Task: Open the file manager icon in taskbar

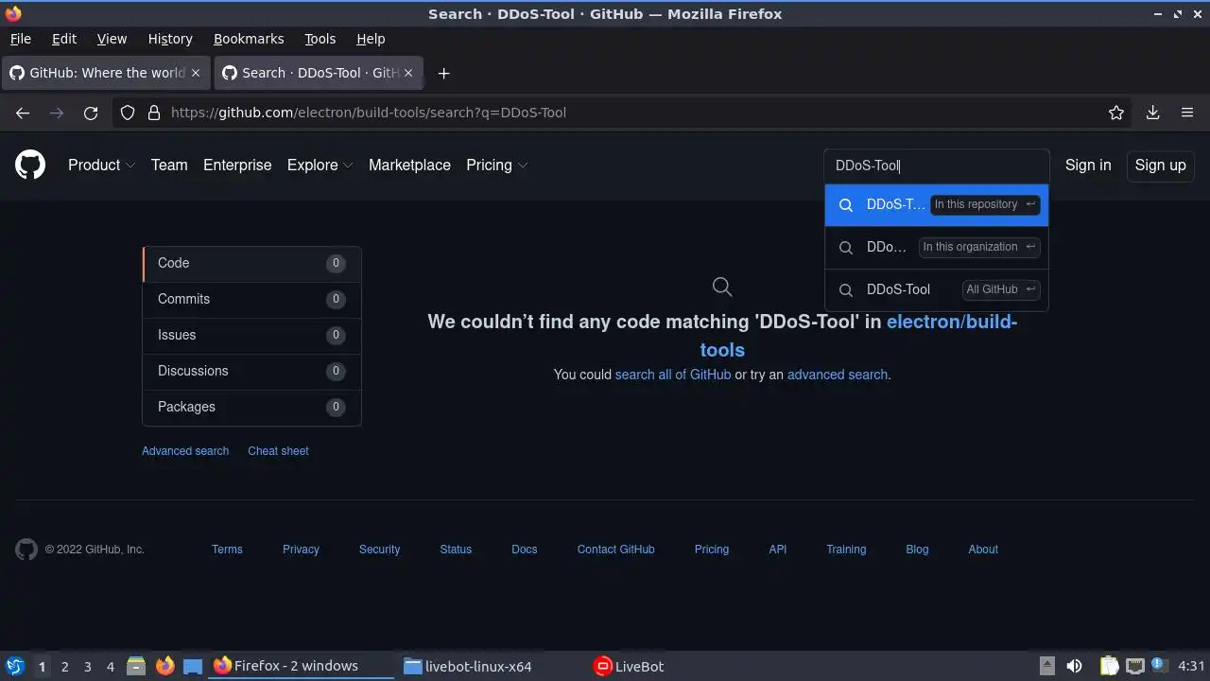Action: (136, 666)
